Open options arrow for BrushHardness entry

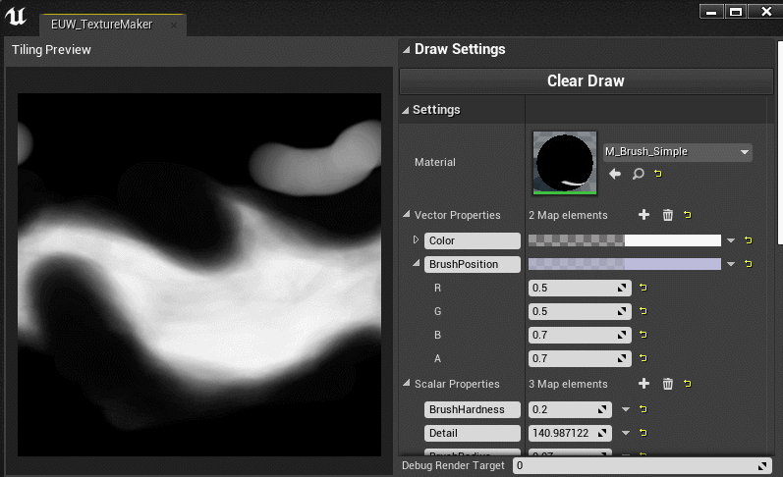pos(625,409)
